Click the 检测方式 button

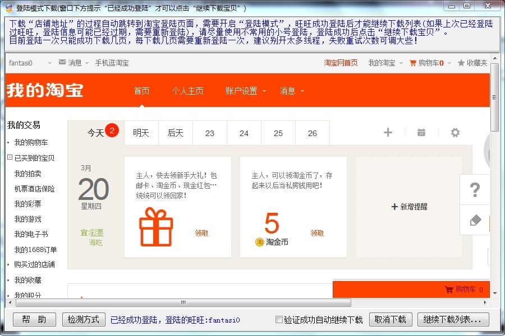[x=84, y=320]
